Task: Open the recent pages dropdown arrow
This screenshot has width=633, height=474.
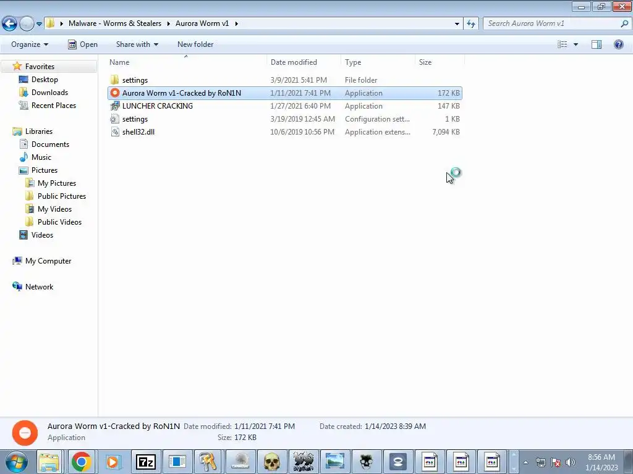Action: coord(39,24)
